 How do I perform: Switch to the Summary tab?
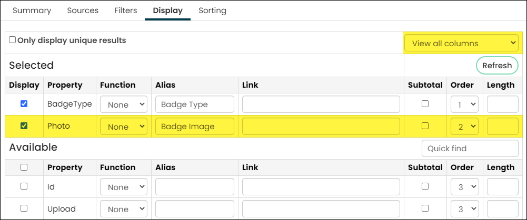click(32, 11)
